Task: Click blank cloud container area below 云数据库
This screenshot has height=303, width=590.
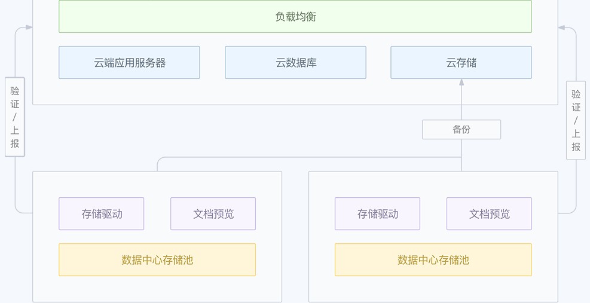Action: click(295, 92)
